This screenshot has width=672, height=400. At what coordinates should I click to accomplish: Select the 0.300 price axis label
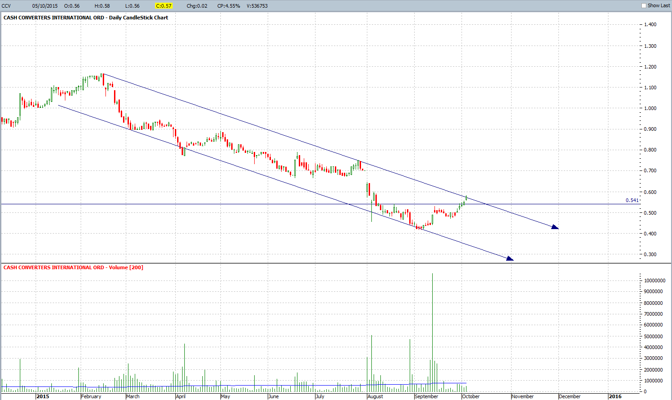click(x=650, y=254)
